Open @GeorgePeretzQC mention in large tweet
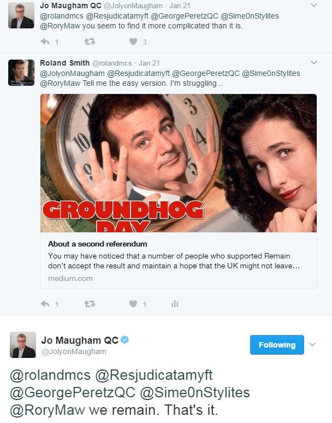This screenshot has width=332, height=423. [x=73, y=392]
